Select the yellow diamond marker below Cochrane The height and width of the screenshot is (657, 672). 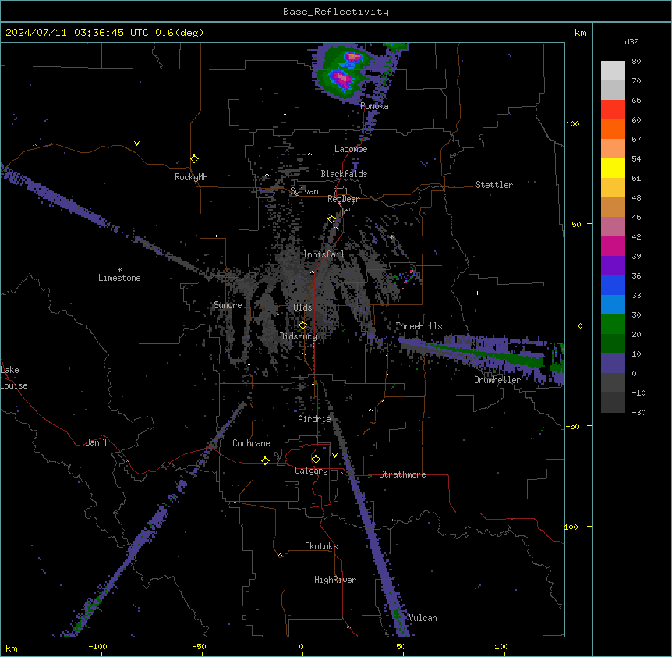tap(265, 460)
